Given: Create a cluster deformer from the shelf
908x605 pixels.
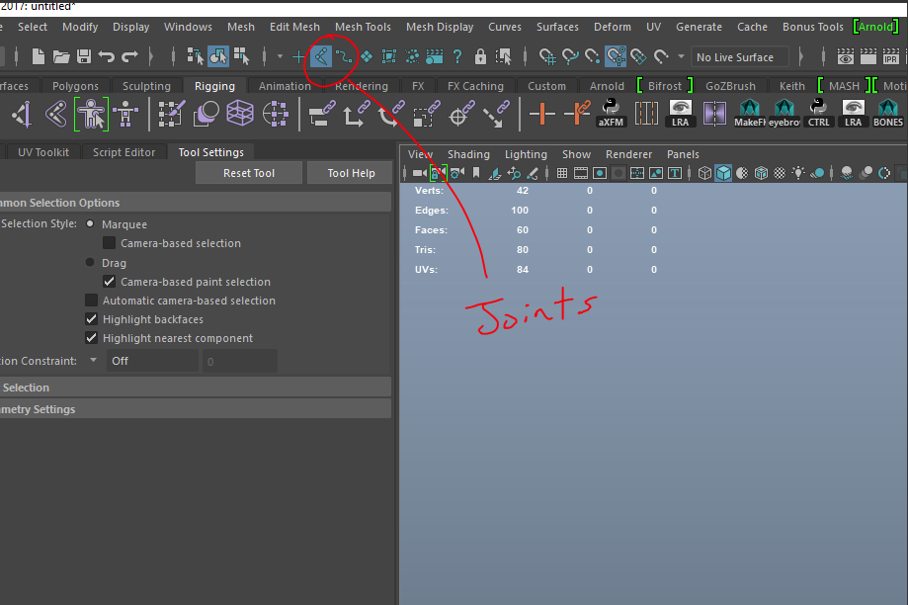Looking at the screenshot, I should (275, 114).
